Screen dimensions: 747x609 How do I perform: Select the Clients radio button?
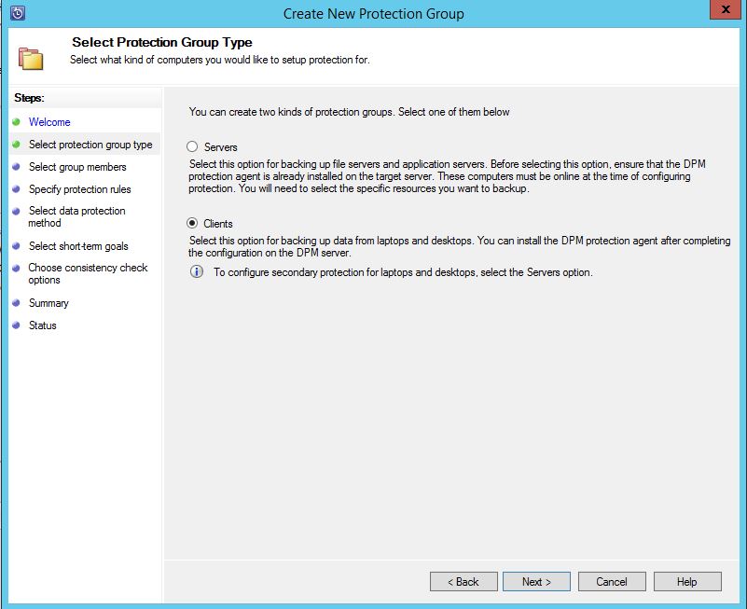point(193,224)
